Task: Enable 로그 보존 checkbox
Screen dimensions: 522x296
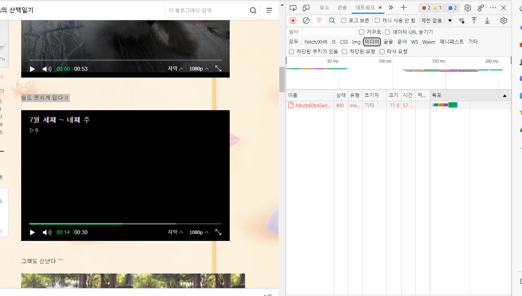Action: pyautogui.click(x=343, y=21)
